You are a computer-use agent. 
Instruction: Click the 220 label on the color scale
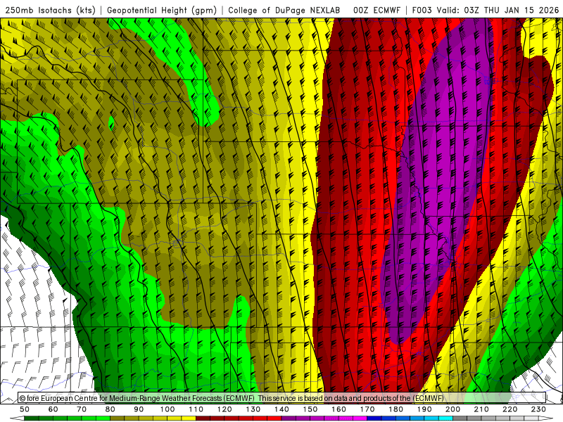(x=510, y=409)
